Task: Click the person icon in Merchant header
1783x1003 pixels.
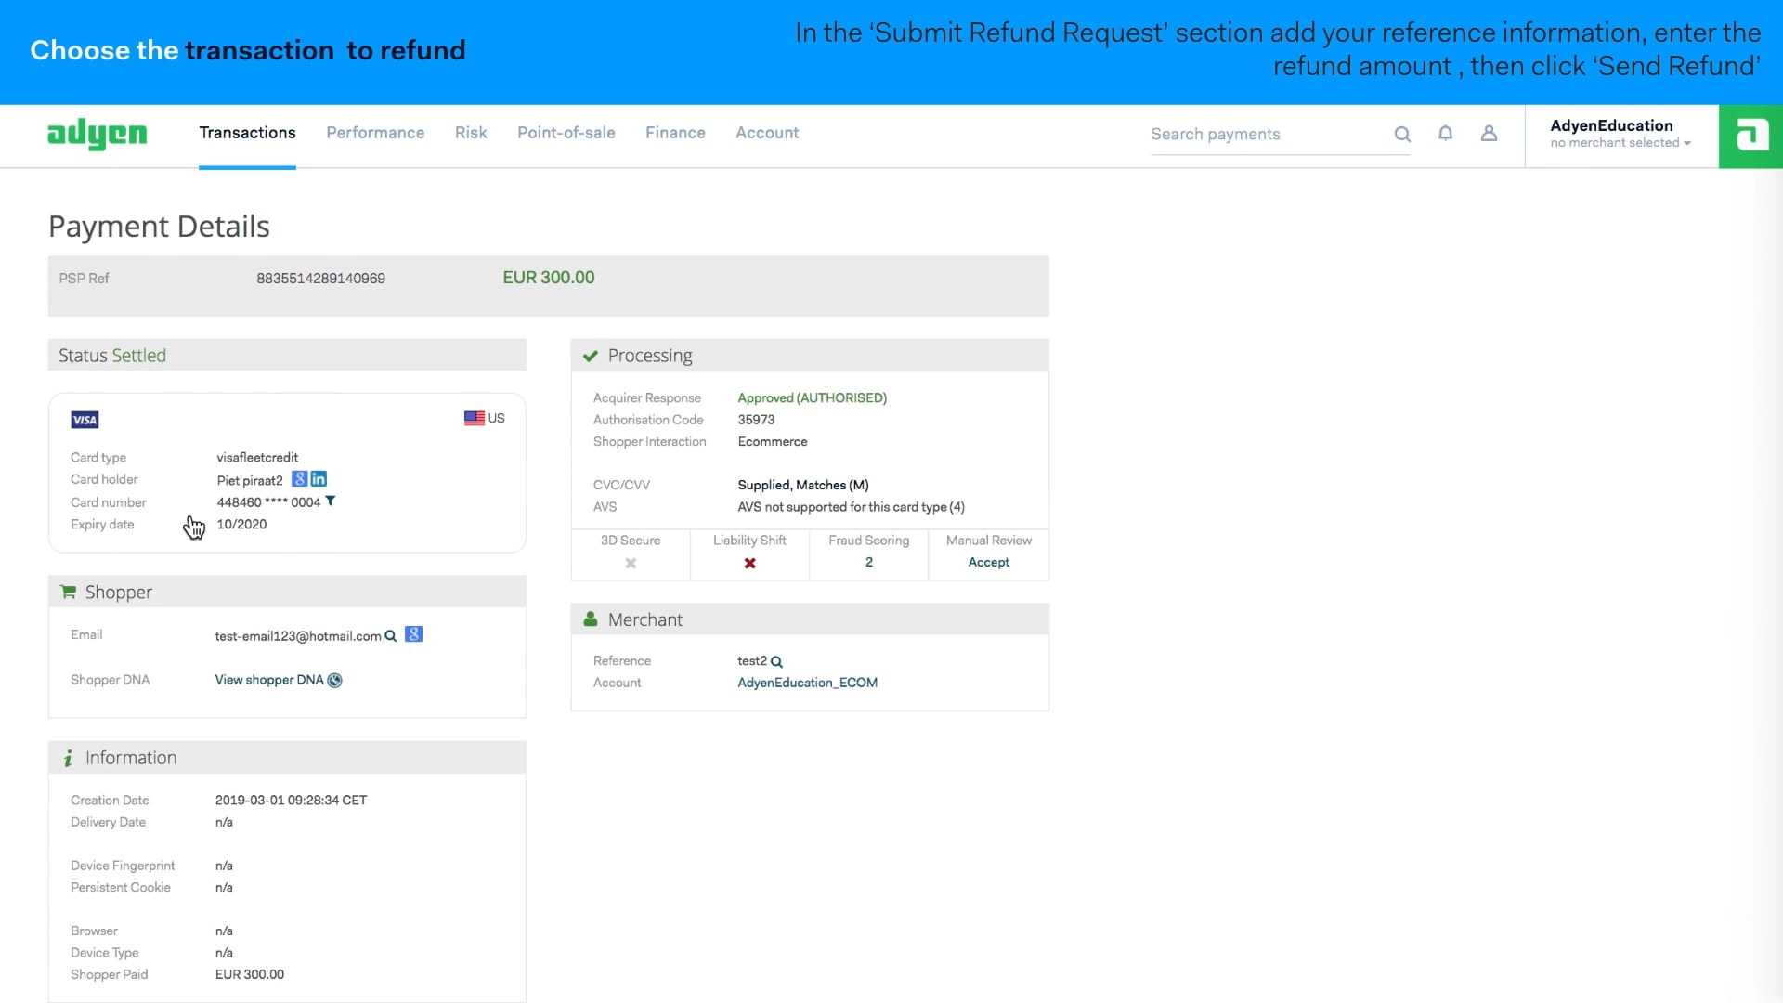Action: 590,619
